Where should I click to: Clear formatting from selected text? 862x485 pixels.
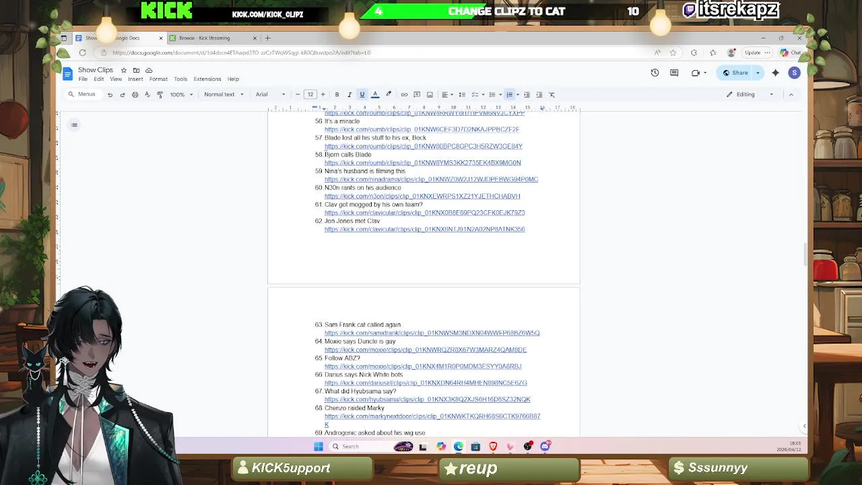[x=552, y=94]
